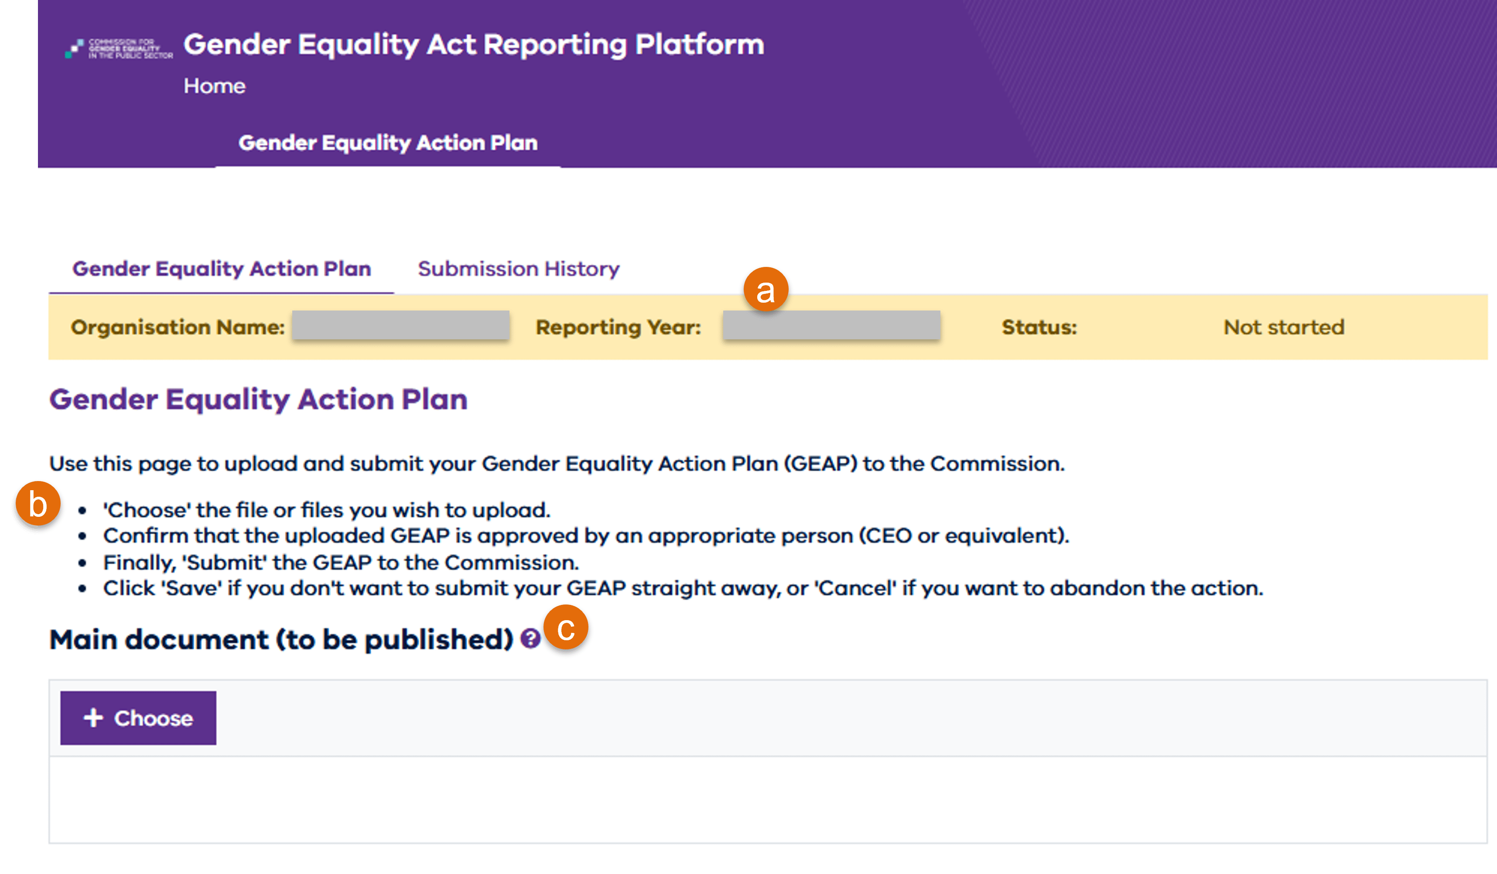Open Gender Equality Action Plan header menu
Screen dimensions: 1497x874
388,143
